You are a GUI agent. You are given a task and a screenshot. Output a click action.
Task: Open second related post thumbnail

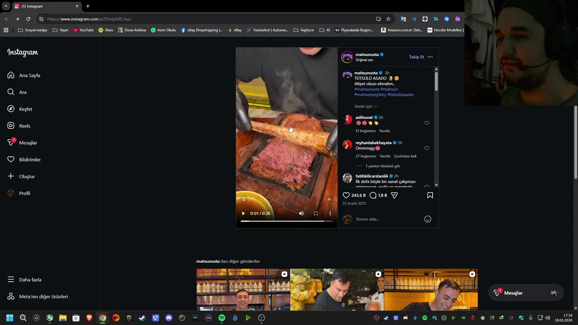337,290
